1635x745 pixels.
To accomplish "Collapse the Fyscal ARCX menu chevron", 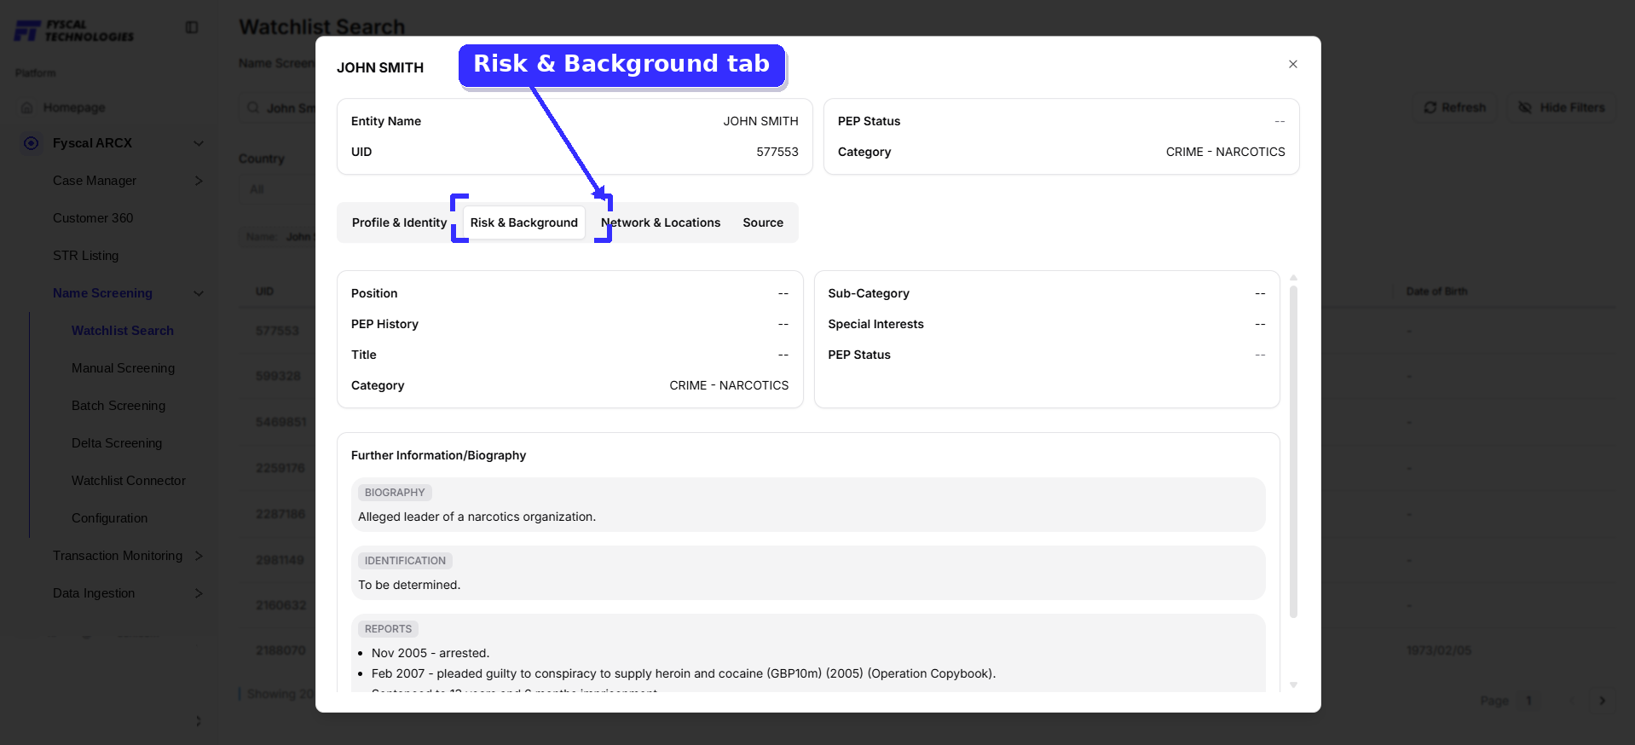I will 199,143.
